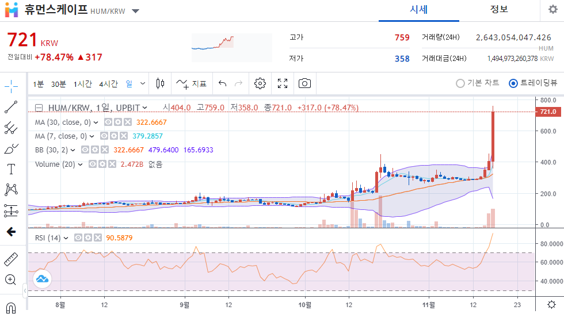The height and width of the screenshot is (314, 564).
Task: Click the 90.5879 RSI value
Action: pyautogui.click(x=119, y=238)
